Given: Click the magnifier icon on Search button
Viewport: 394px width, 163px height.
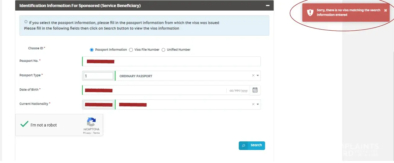Looking at the screenshot, I should [244, 146].
